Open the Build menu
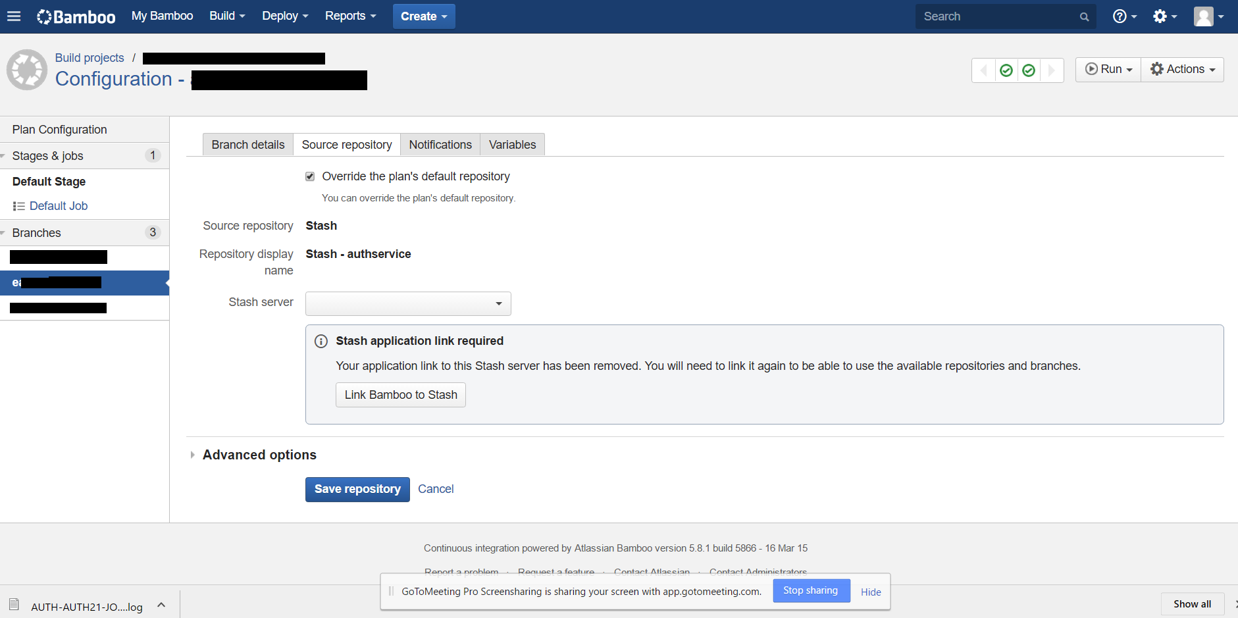This screenshot has width=1238, height=618. pos(227,16)
